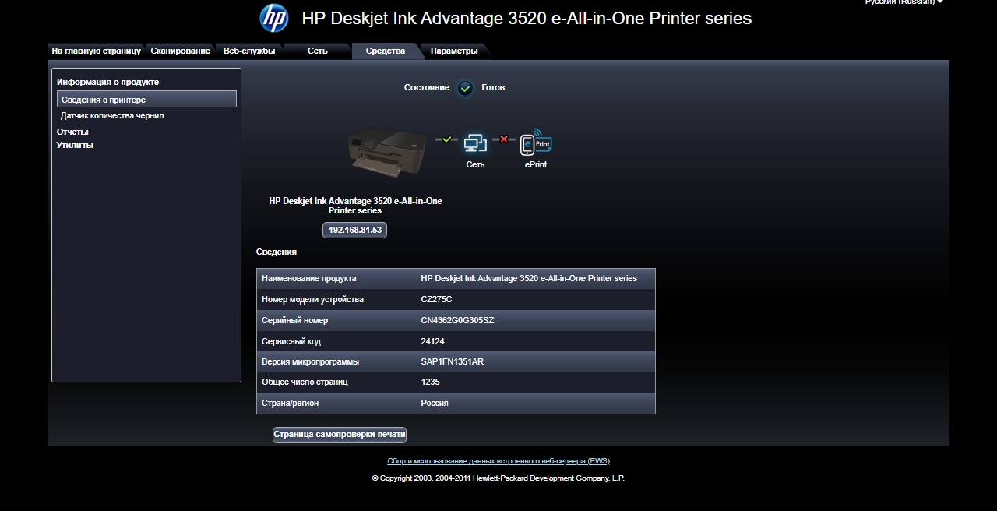The height and width of the screenshot is (511, 997).
Task: Click the Hewlett-Packard copyright text
Action: pos(498,478)
